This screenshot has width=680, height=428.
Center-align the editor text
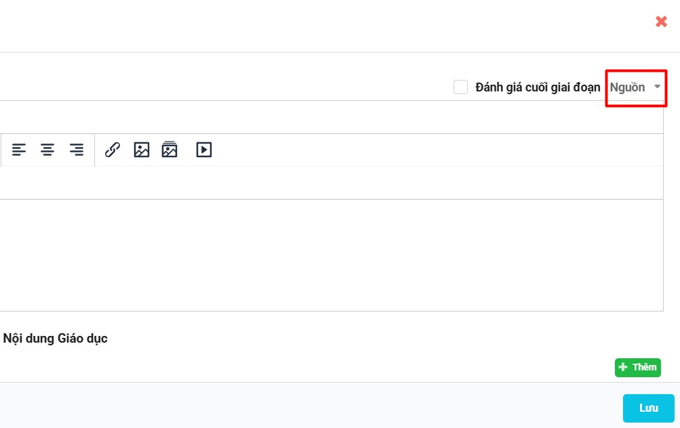click(47, 150)
